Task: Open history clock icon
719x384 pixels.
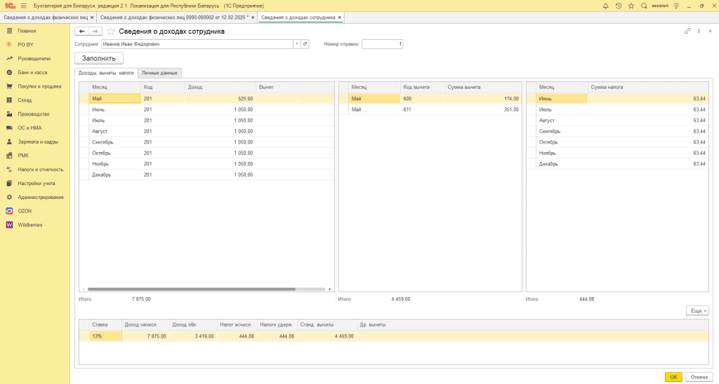Action: tap(618, 6)
